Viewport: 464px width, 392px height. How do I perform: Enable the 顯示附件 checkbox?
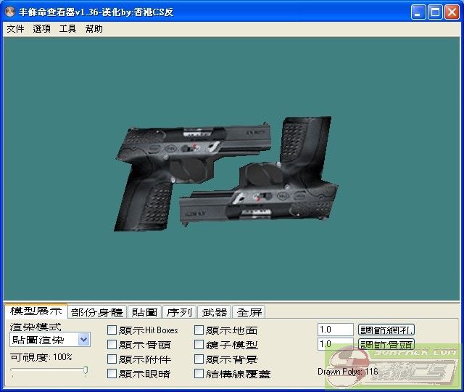pyautogui.click(x=112, y=359)
